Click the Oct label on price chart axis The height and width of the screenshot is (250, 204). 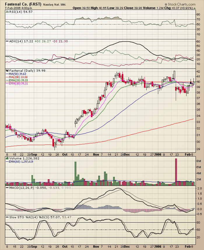65,154
